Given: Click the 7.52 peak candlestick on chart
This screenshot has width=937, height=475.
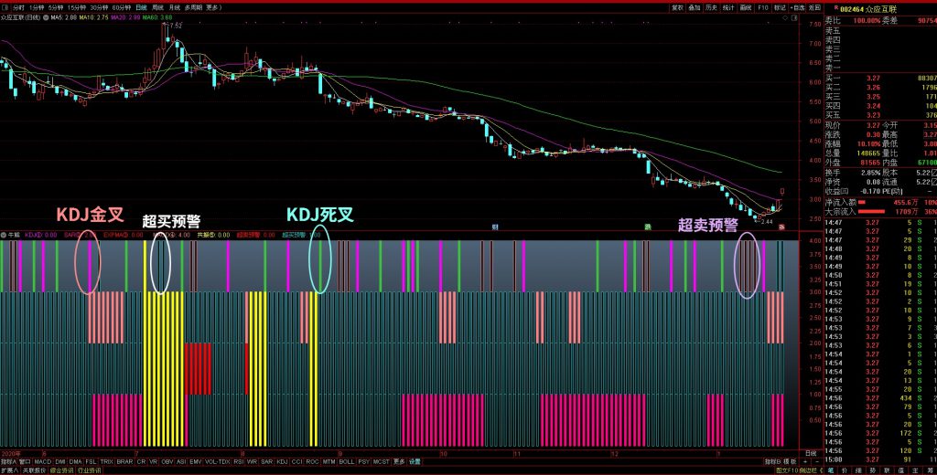Looking at the screenshot, I should click(x=165, y=35).
